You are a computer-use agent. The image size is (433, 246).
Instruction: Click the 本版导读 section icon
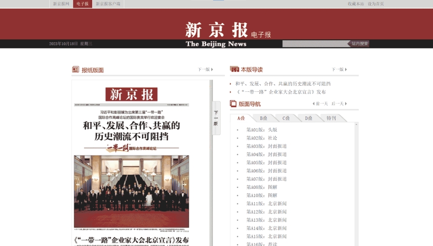[x=234, y=69]
